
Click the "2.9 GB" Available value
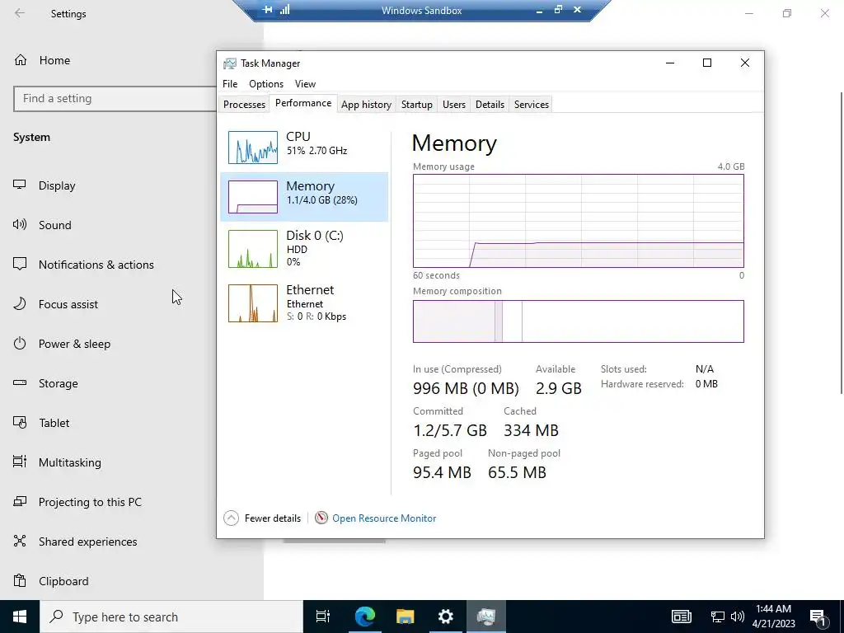(x=559, y=388)
